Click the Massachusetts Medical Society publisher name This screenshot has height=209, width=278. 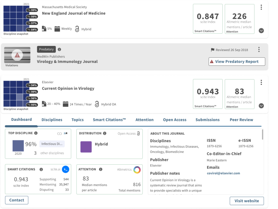[x=64, y=7]
